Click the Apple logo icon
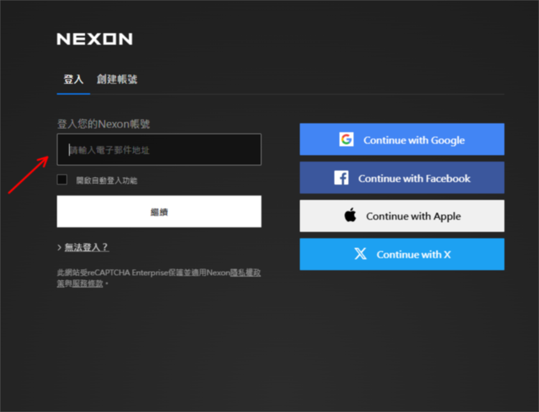The image size is (539, 412). pyautogui.click(x=350, y=215)
